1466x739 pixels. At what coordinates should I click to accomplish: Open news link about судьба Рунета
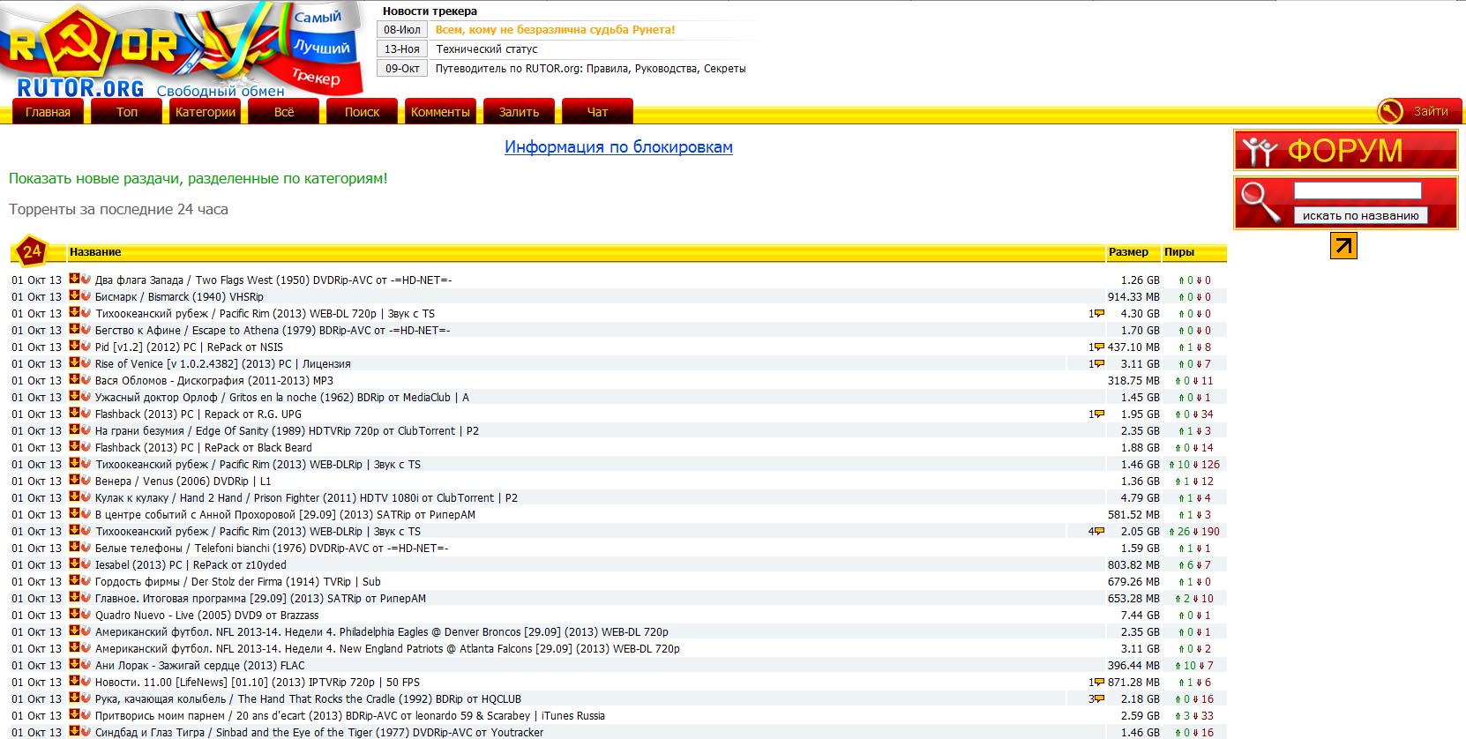pyautogui.click(x=555, y=30)
